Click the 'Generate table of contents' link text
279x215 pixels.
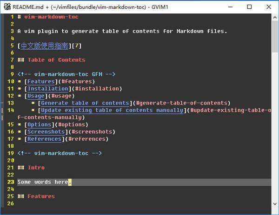[85, 103]
